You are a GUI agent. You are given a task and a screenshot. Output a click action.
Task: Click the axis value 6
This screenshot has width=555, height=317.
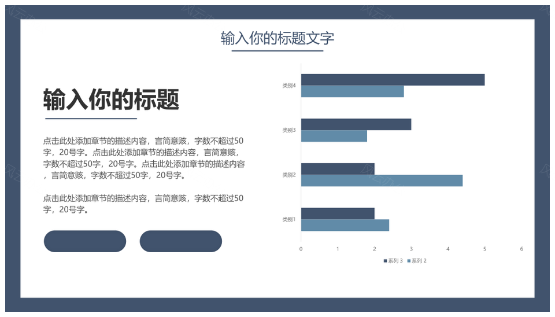[521, 249]
